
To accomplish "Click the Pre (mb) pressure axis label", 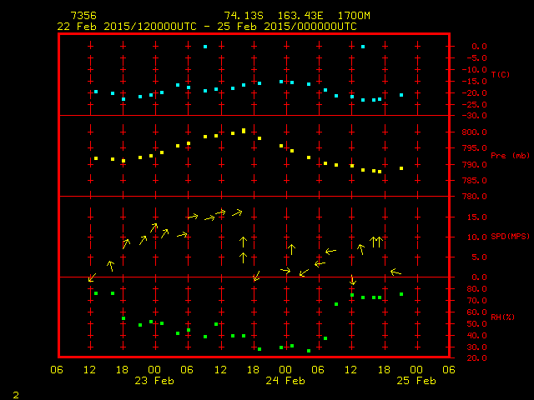I will click(504, 156).
